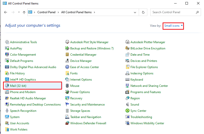Viewport: 204px width, 134px height.
Task: Click the Work Folders icon
Action: [x=7, y=129]
